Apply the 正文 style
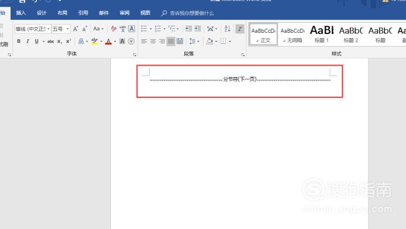The height and width of the screenshot is (229, 406). [x=263, y=35]
